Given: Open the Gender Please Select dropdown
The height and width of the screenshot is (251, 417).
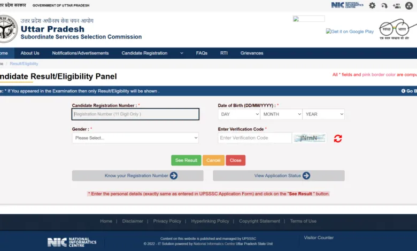Looking at the screenshot, I should pyautogui.click(x=135, y=138).
